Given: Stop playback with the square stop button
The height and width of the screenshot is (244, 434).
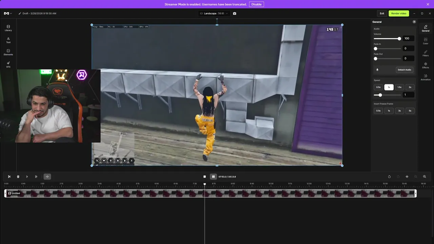Looking at the screenshot, I should tap(204, 177).
